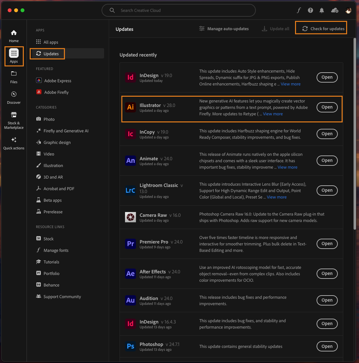This screenshot has width=359, height=363.
Task: Click Check for updates button
Action: 324,29
